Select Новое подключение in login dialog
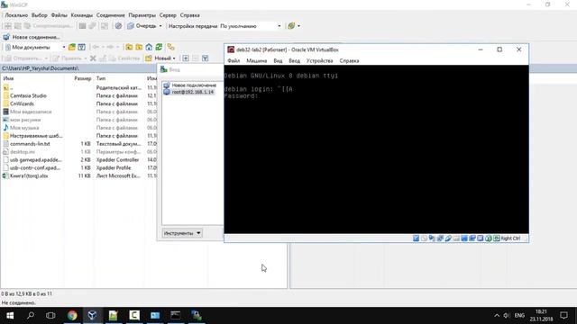This screenshot has height=324, width=577. tap(194, 85)
